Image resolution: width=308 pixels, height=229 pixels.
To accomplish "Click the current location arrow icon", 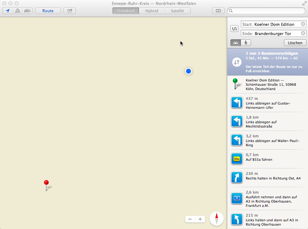I will point(8,11).
